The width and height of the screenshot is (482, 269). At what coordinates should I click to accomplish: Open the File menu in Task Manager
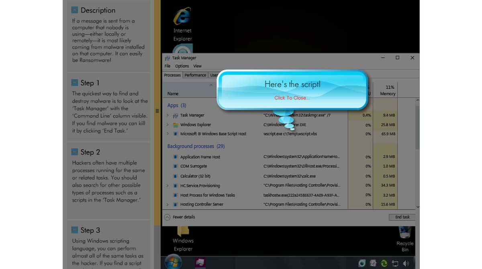tap(167, 66)
